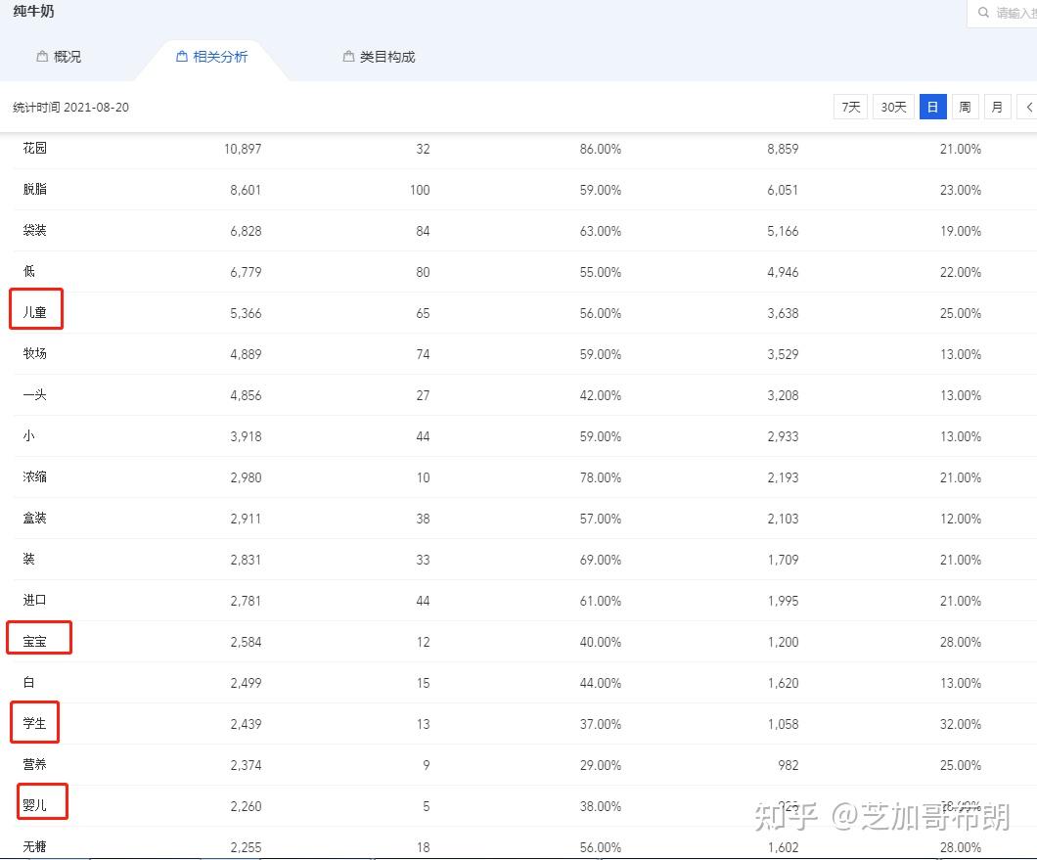
Task: Open the 学生 keyword entry
Action: pyautogui.click(x=34, y=723)
